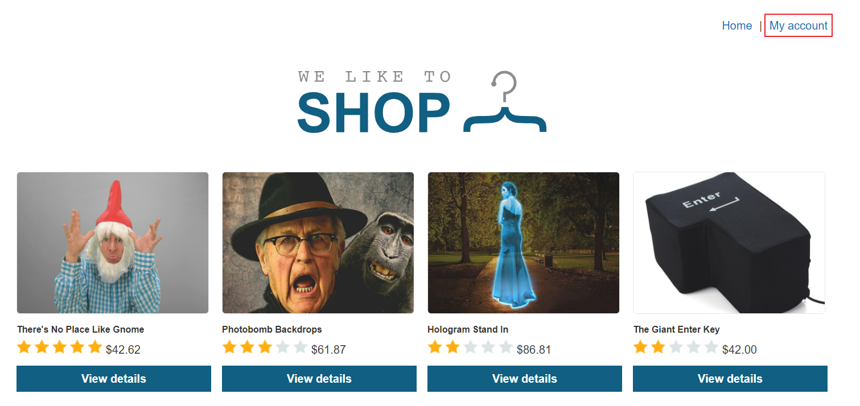
Task: View details for The Giant Enter Key
Action: [730, 379]
